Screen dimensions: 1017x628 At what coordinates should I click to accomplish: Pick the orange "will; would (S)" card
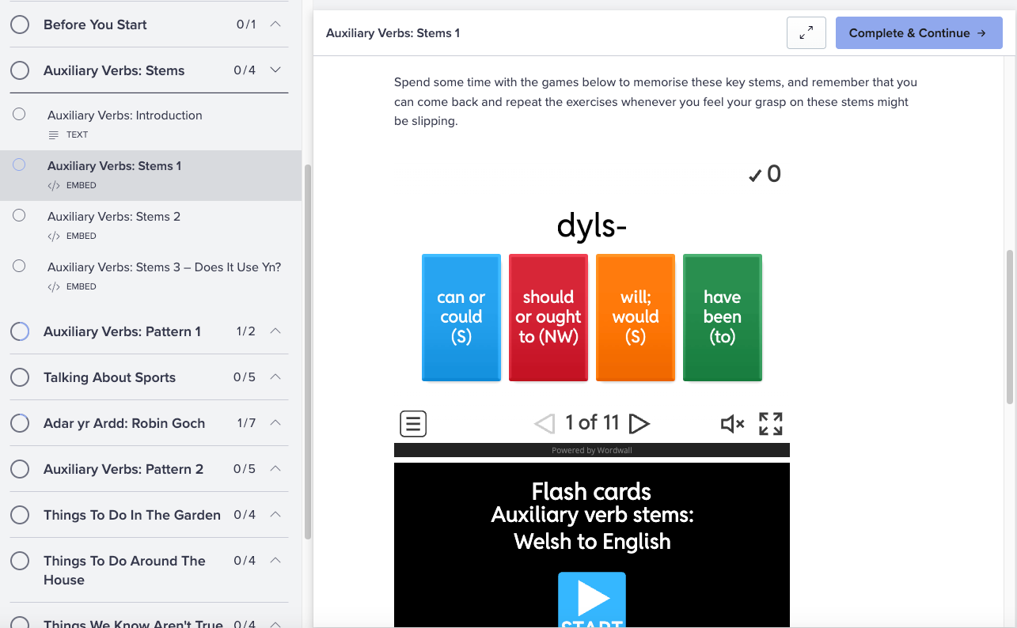point(635,317)
